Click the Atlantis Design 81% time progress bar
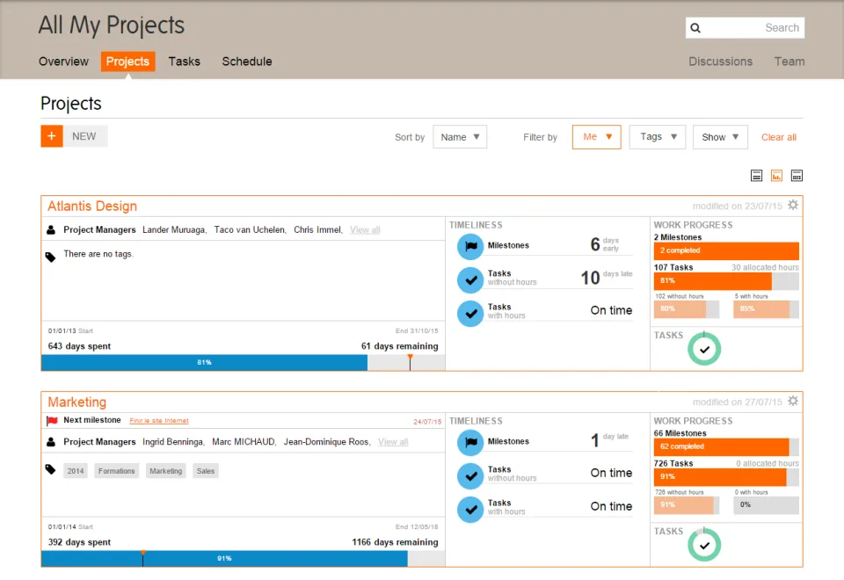Screen dimensions: 844x580 pyautogui.click(x=205, y=363)
